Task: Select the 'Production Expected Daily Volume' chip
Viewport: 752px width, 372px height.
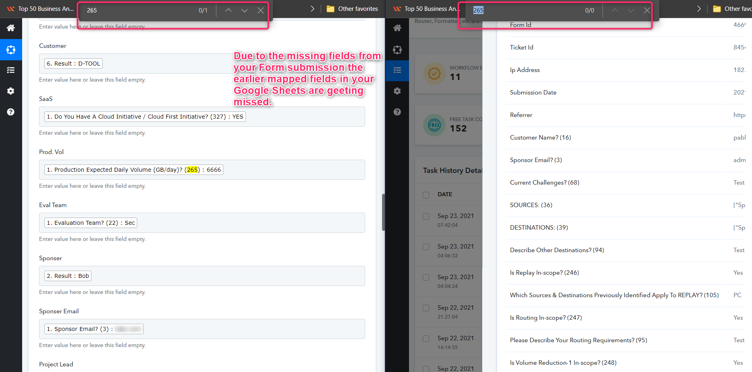Action: point(134,170)
